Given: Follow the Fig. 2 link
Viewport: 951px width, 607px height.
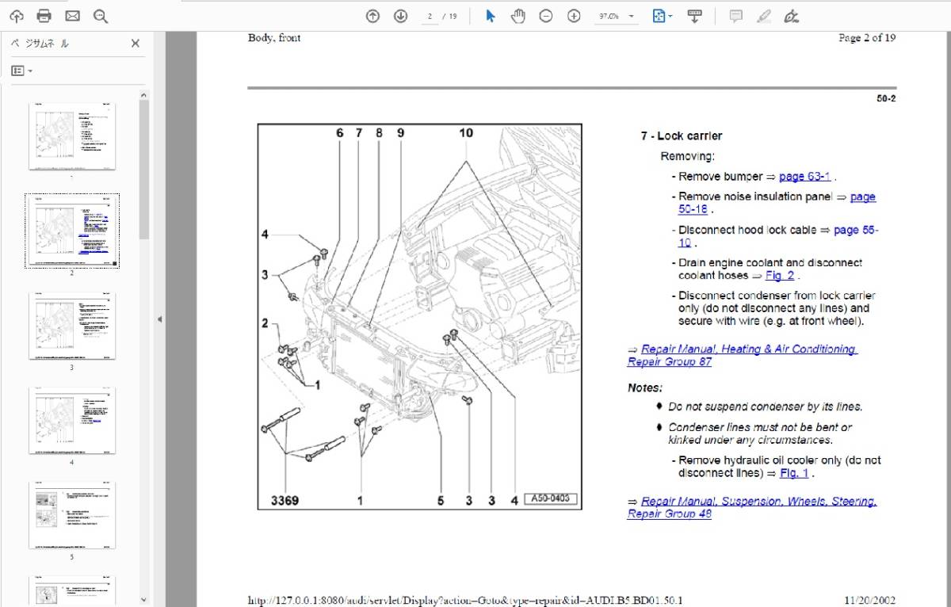Looking at the screenshot, I should coord(779,276).
